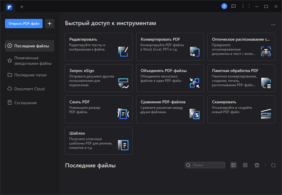Open Document Cloud from the sidebar

click(x=30, y=89)
